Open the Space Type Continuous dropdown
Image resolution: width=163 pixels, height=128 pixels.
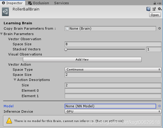tap(113, 70)
